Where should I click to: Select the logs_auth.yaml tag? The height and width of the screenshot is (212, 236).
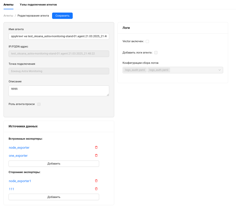[x=159, y=70]
